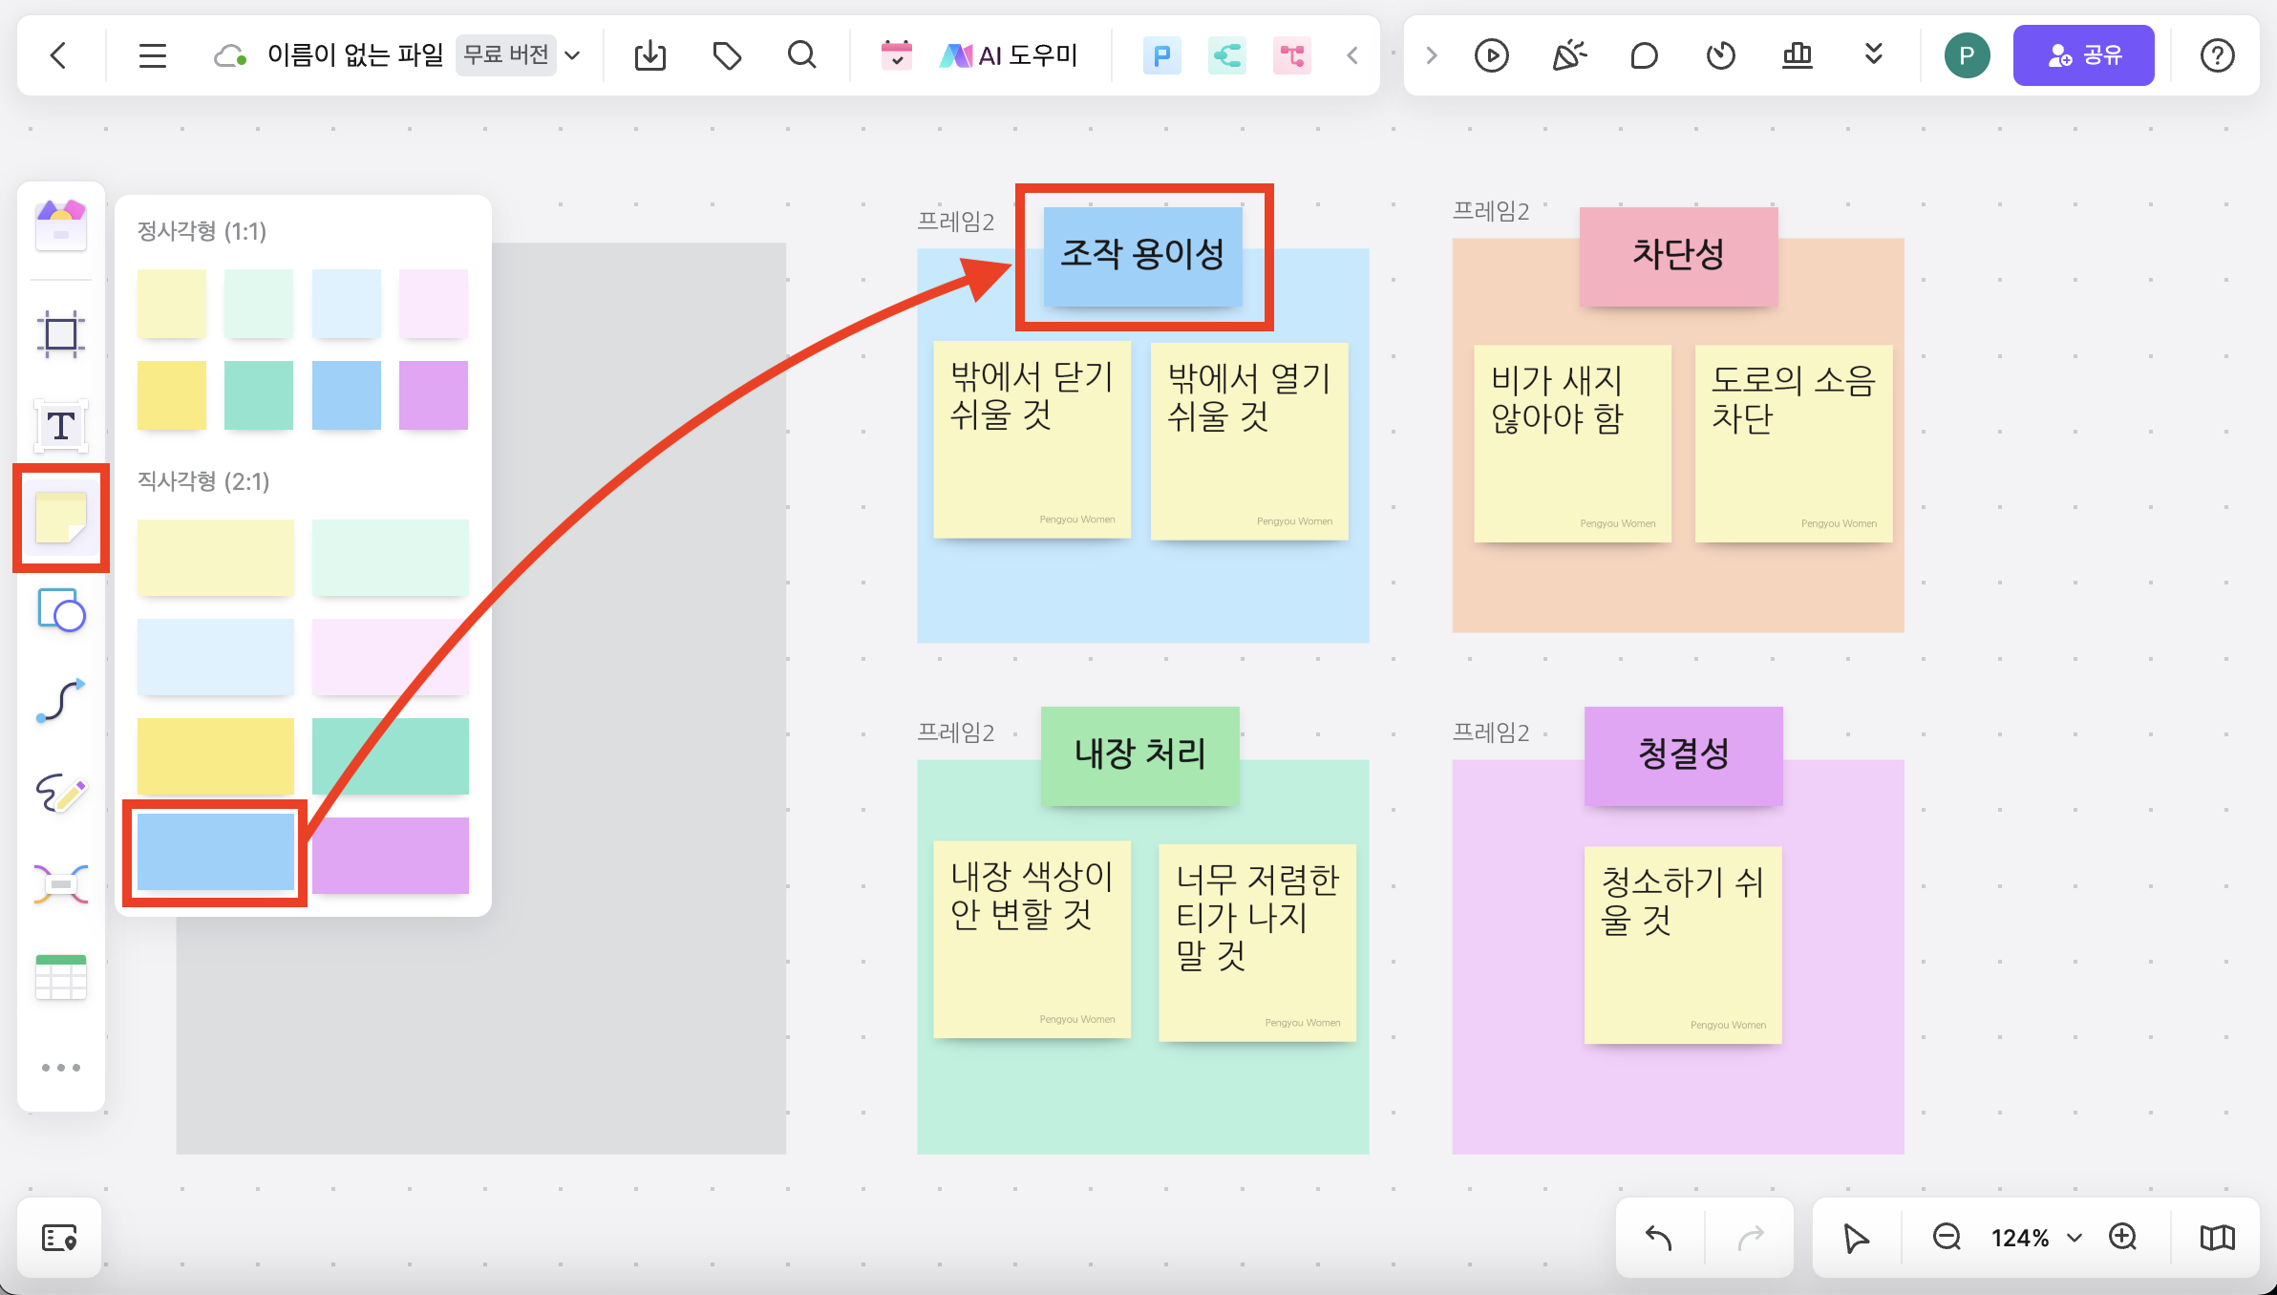Click the tag icon in toolbar

[727, 55]
